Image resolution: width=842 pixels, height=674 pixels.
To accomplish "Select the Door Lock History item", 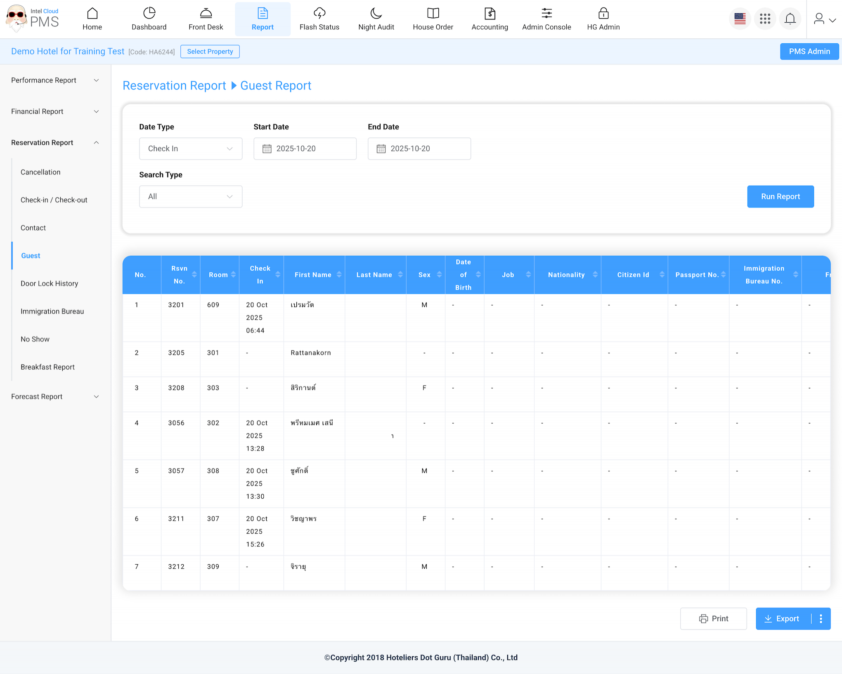I will [x=49, y=283].
